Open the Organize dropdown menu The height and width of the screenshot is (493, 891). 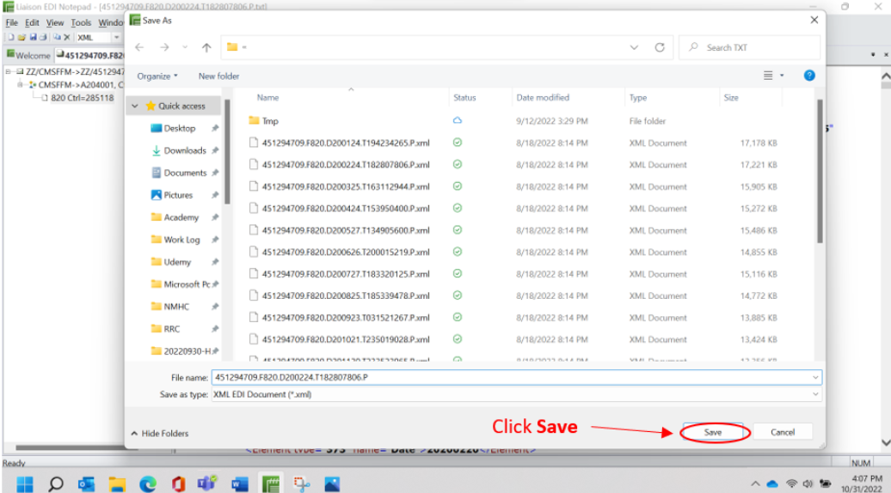pos(157,76)
